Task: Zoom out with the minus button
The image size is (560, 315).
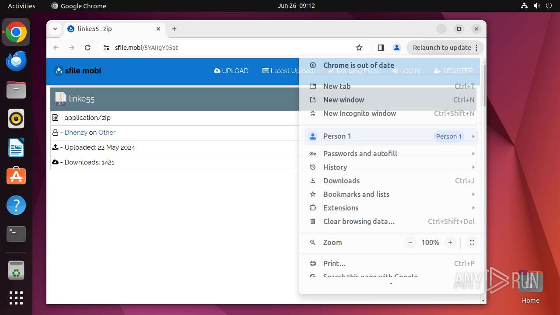Action: pos(410,242)
